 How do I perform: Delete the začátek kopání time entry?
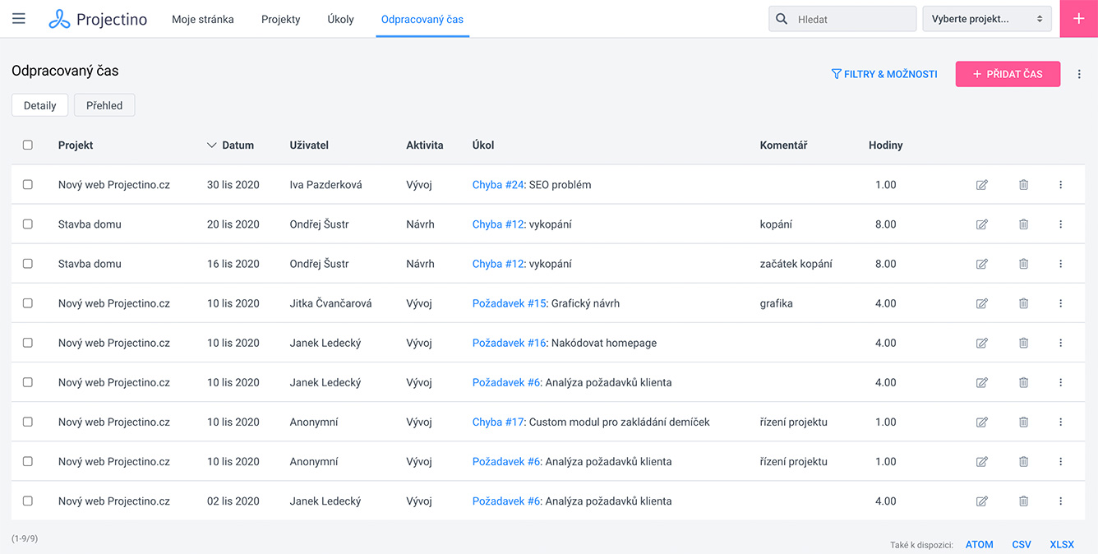tap(1023, 264)
